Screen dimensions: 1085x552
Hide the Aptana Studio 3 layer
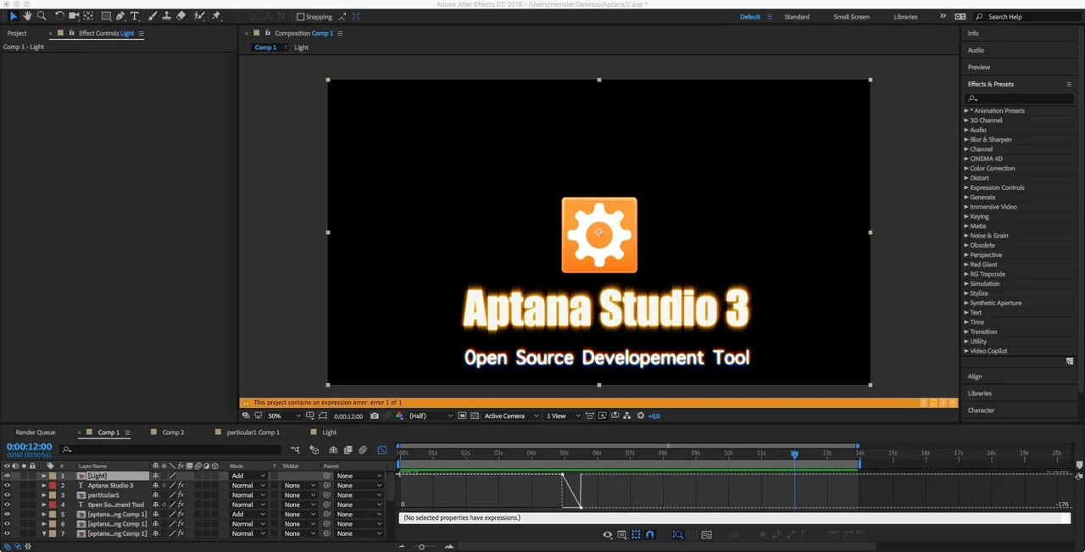coord(7,486)
